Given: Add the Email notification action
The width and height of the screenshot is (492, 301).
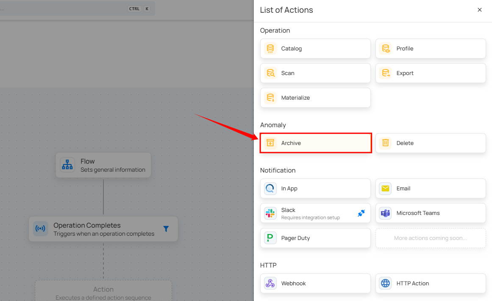Looking at the screenshot, I should (431, 189).
